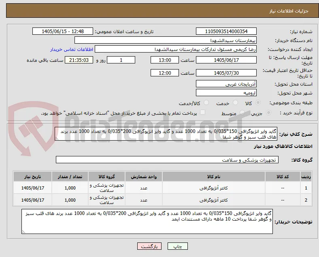The height and width of the screenshot is (257, 319).
Task: Click the چاپ (print) button
Action: point(177,246)
